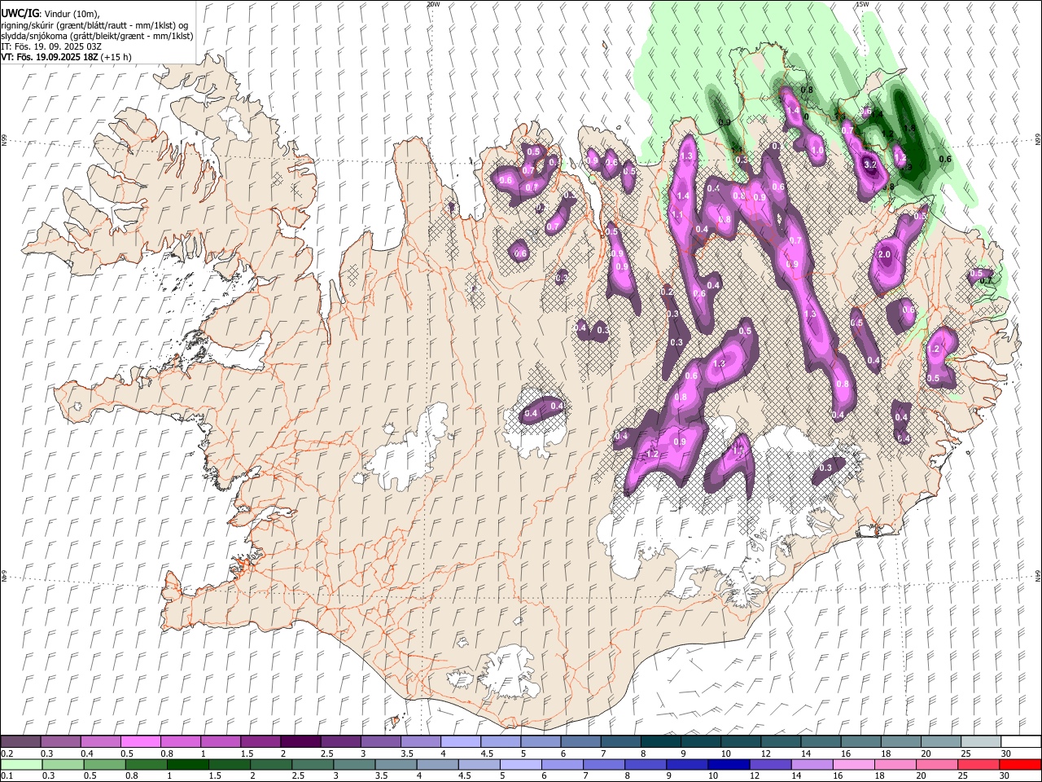
Task: Click the 'rigning/skúrir' legend description line
Action: click(x=94, y=25)
